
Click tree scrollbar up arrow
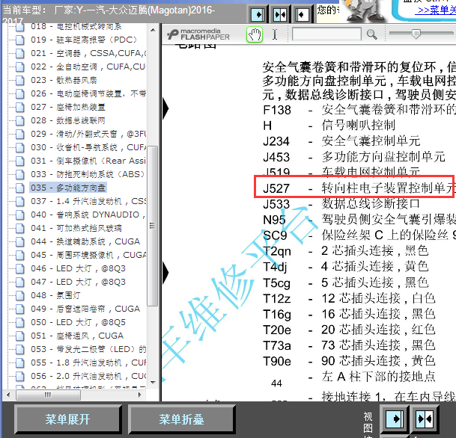153,30
